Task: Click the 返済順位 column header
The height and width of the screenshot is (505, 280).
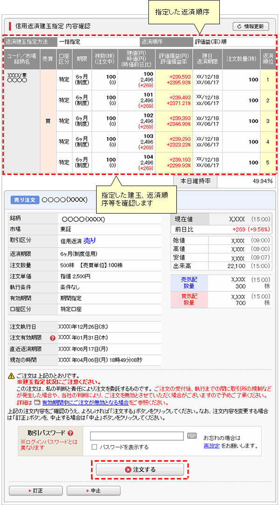Action: [268, 59]
